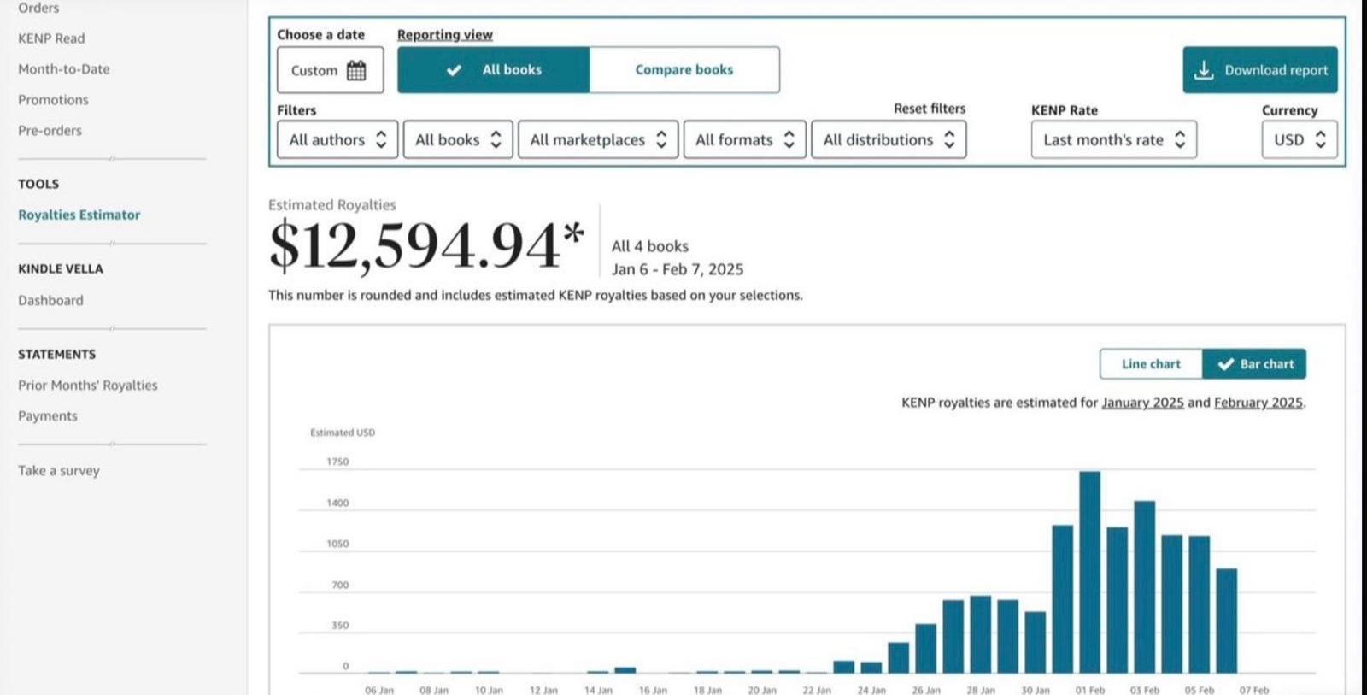Switch to Compare books view
Viewport: 1367px width, 695px height.
tap(683, 70)
